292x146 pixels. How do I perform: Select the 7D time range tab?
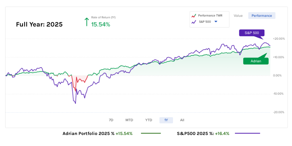(111, 120)
